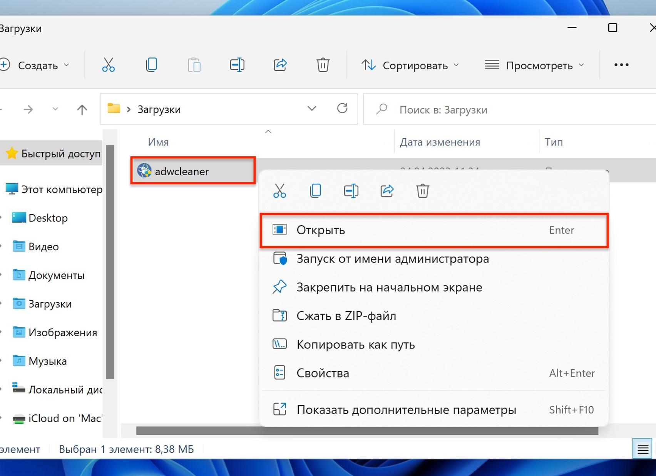Click 'Выбран 1 элемент: 8,38 МБ' status text
The width and height of the screenshot is (656, 476).
(x=126, y=449)
